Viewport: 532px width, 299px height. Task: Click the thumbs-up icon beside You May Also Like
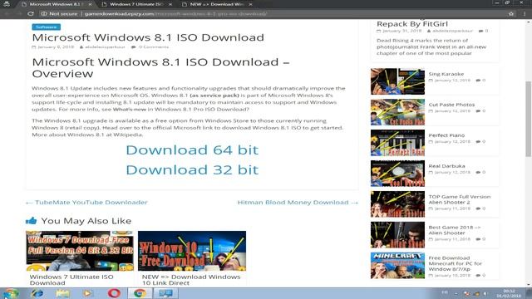[x=32, y=221]
